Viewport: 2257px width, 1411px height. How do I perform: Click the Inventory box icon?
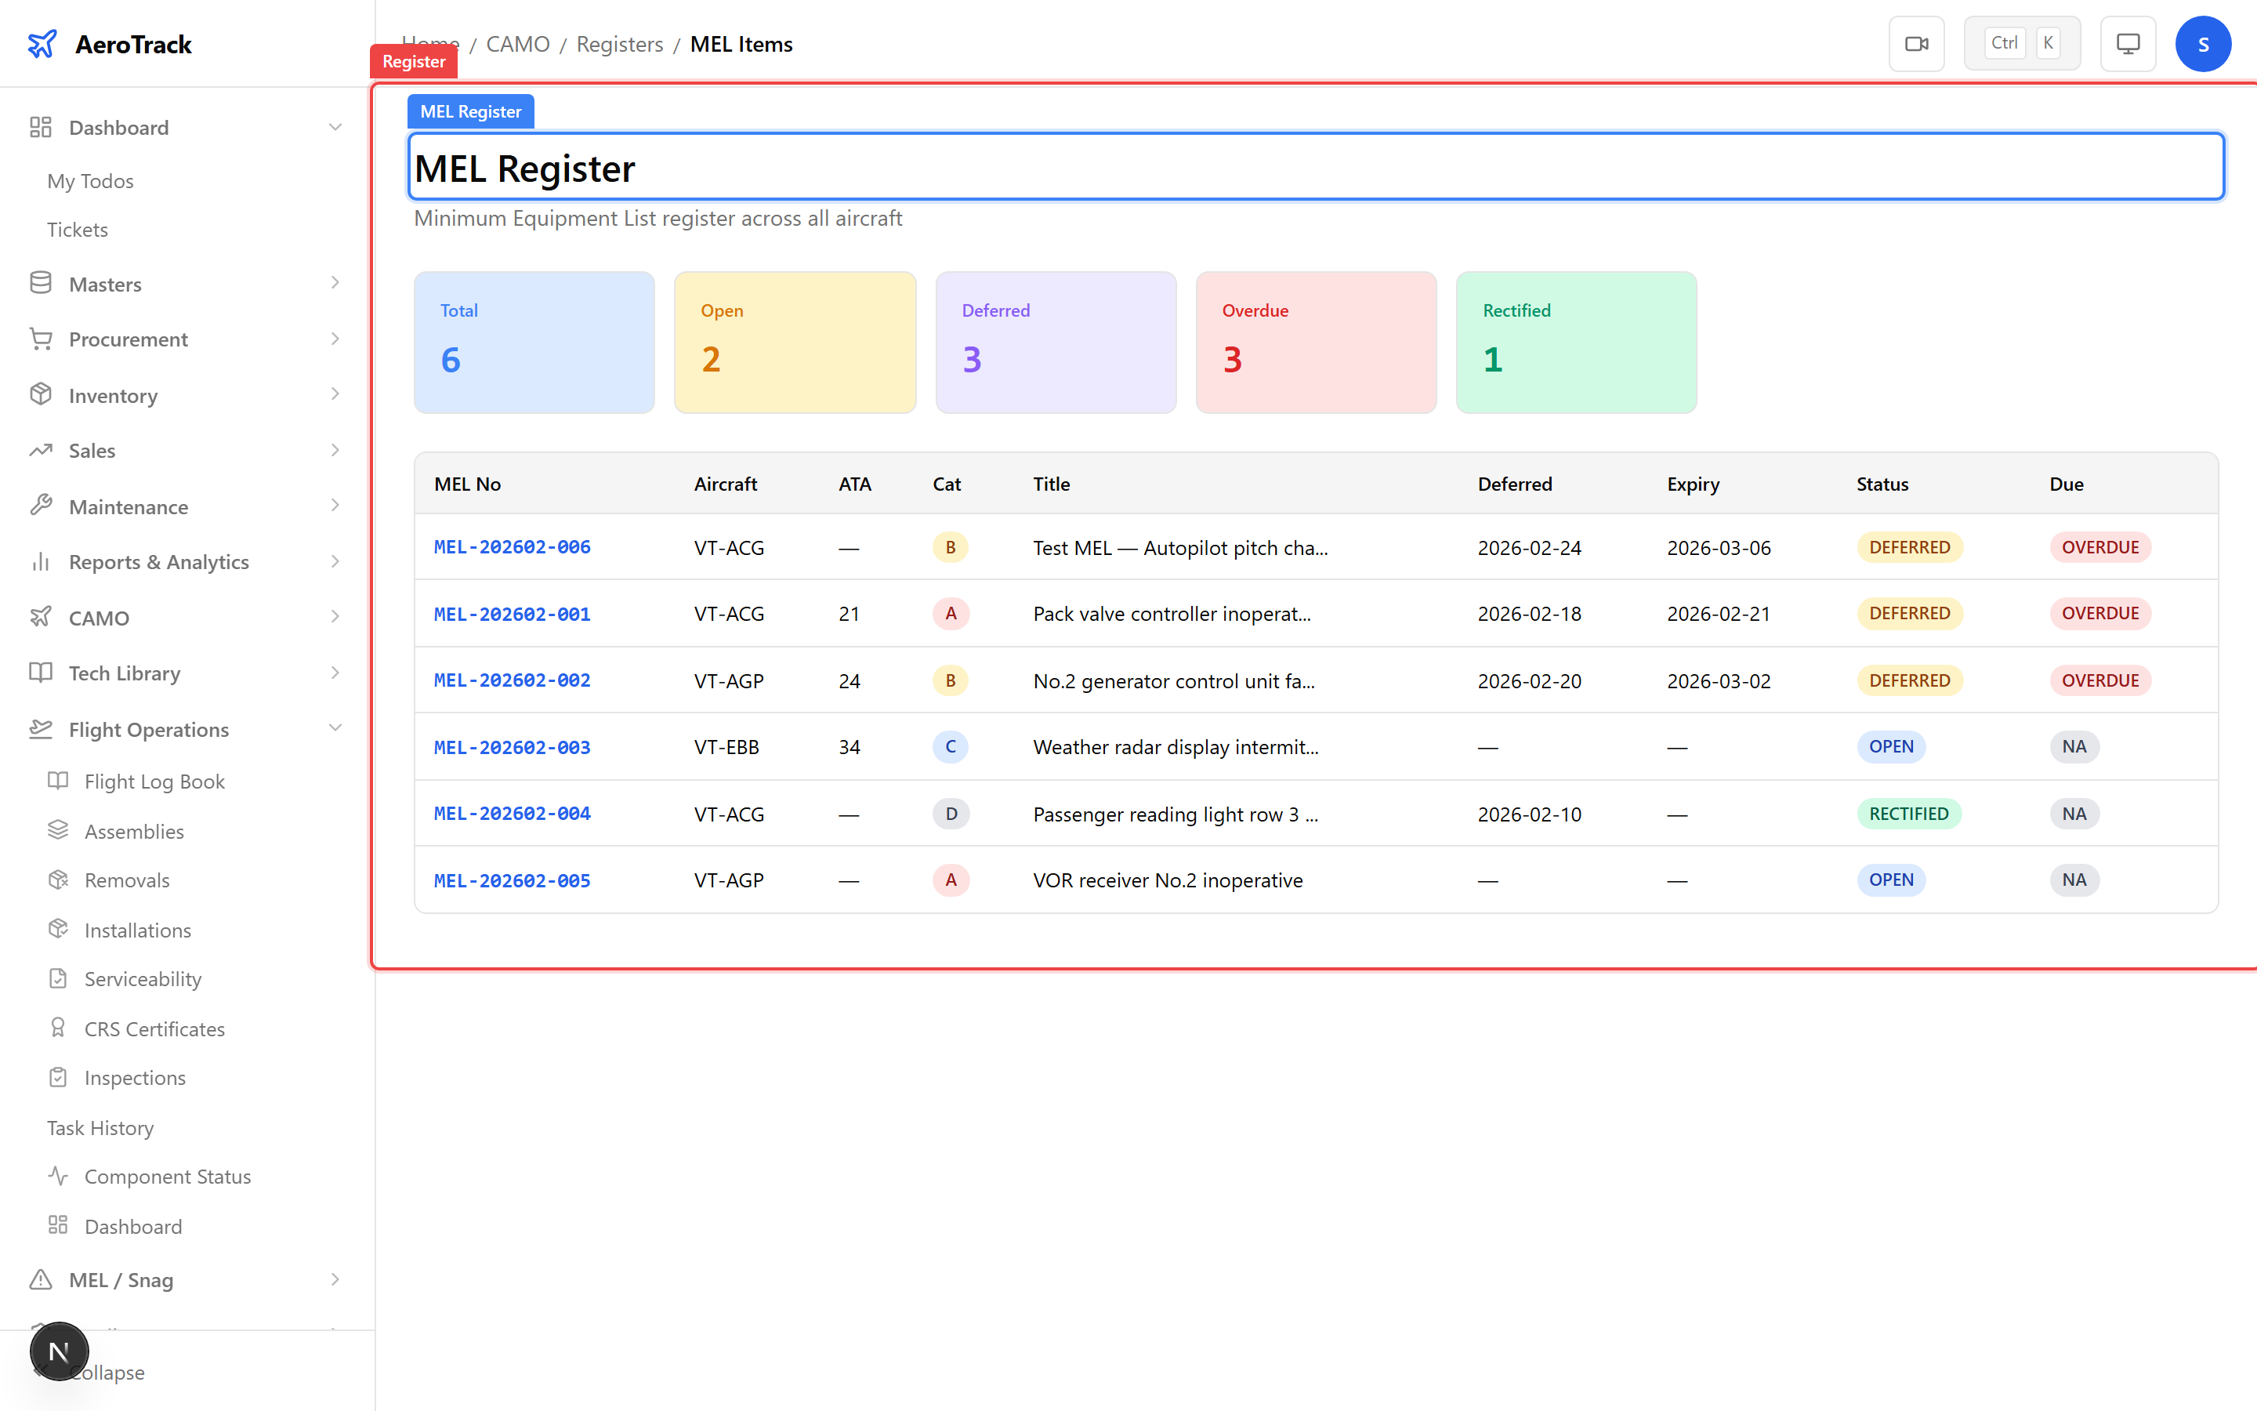[41, 395]
